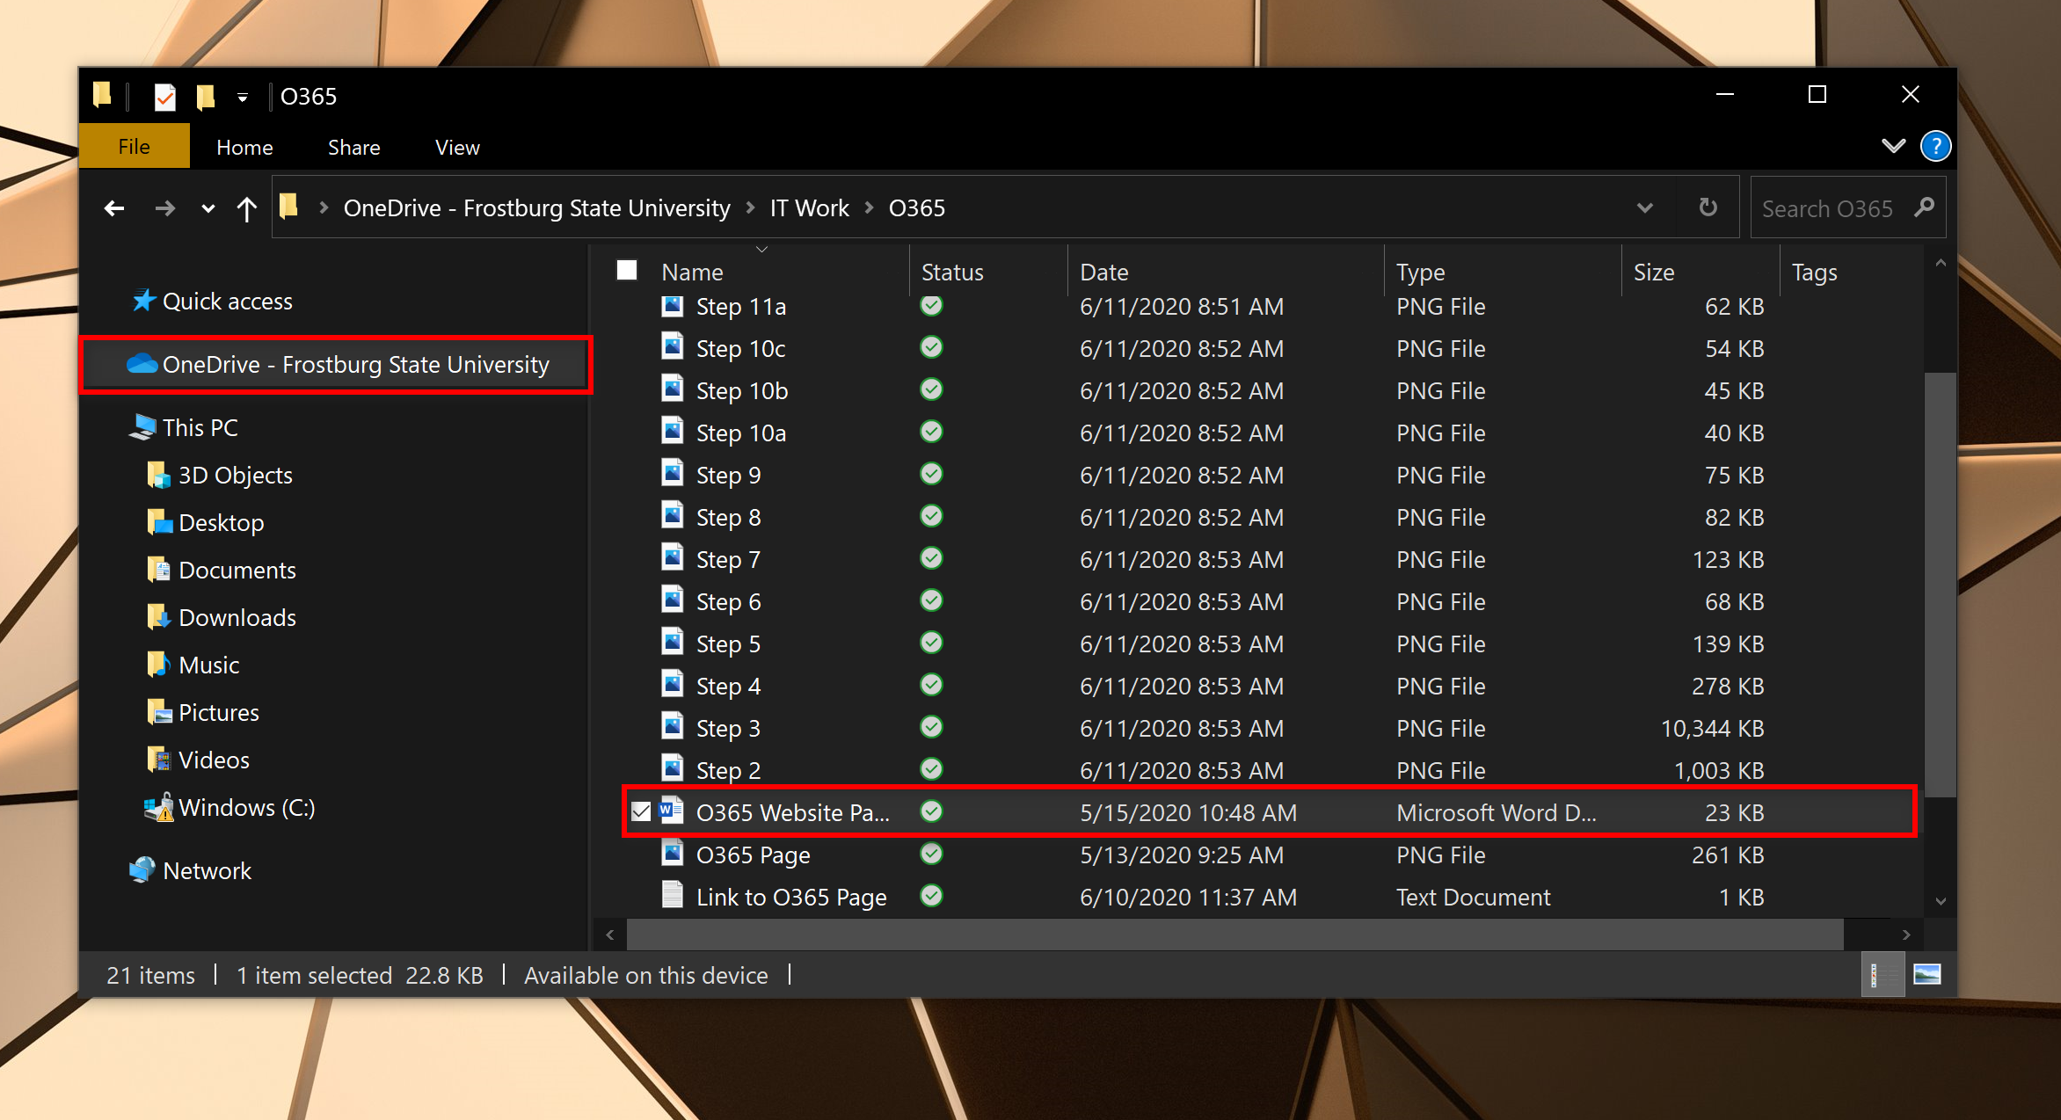Go up one folder level
Screen dimensions: 2061x1120
(247, 208)
